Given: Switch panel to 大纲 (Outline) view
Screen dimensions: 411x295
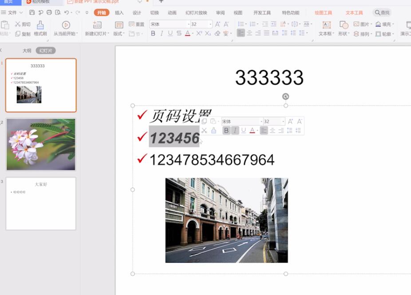Looking at the screenshot, I should pos(27,50).
